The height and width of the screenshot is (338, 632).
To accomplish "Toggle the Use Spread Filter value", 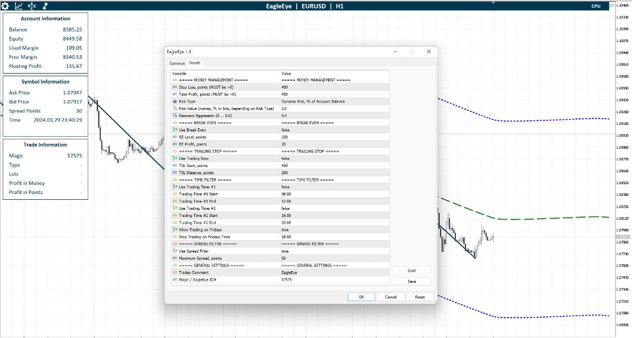I will click(285, 251).
